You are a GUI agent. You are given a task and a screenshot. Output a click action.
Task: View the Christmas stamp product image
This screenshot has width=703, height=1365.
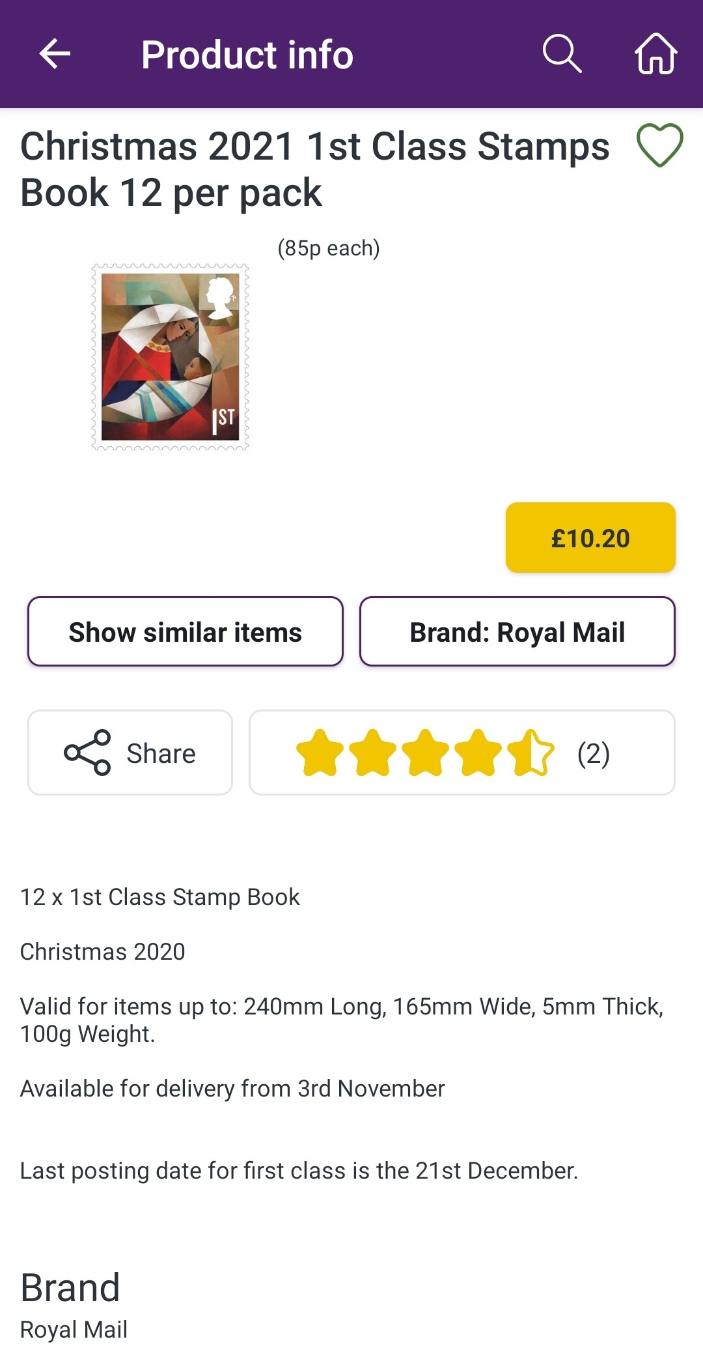pyautogui.click(x=170, y=357)
